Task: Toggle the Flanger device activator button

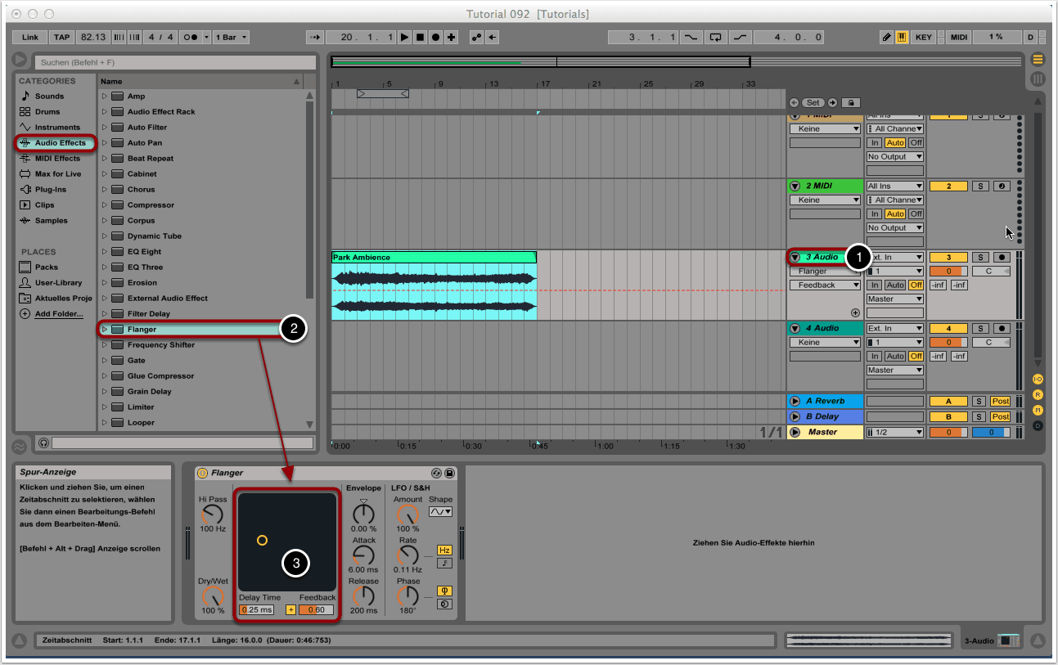Action: point(202,473)
